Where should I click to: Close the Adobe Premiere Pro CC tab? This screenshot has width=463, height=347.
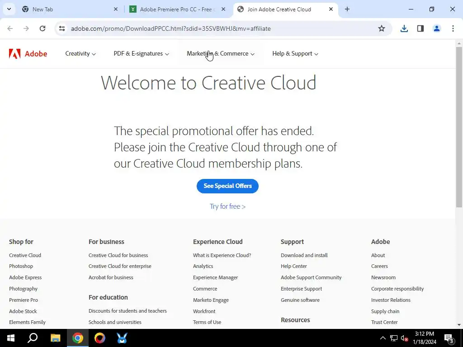coord(223,9)
